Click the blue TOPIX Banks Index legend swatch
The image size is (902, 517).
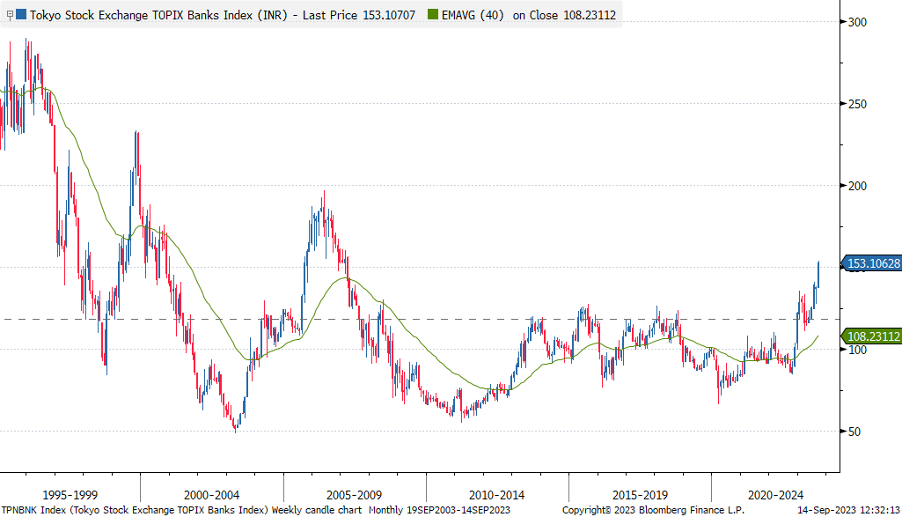[21, 14]
